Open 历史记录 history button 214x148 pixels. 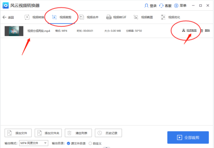click(108, 133)
